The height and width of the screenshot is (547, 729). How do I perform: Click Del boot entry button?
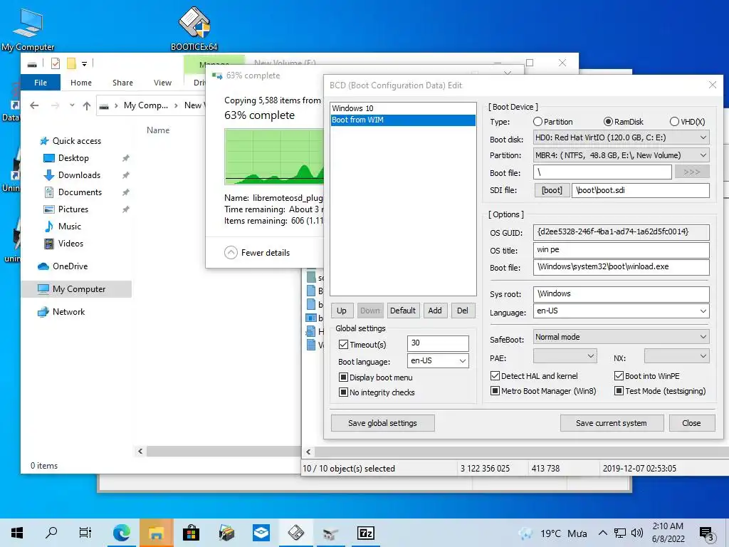pos(463,311)
